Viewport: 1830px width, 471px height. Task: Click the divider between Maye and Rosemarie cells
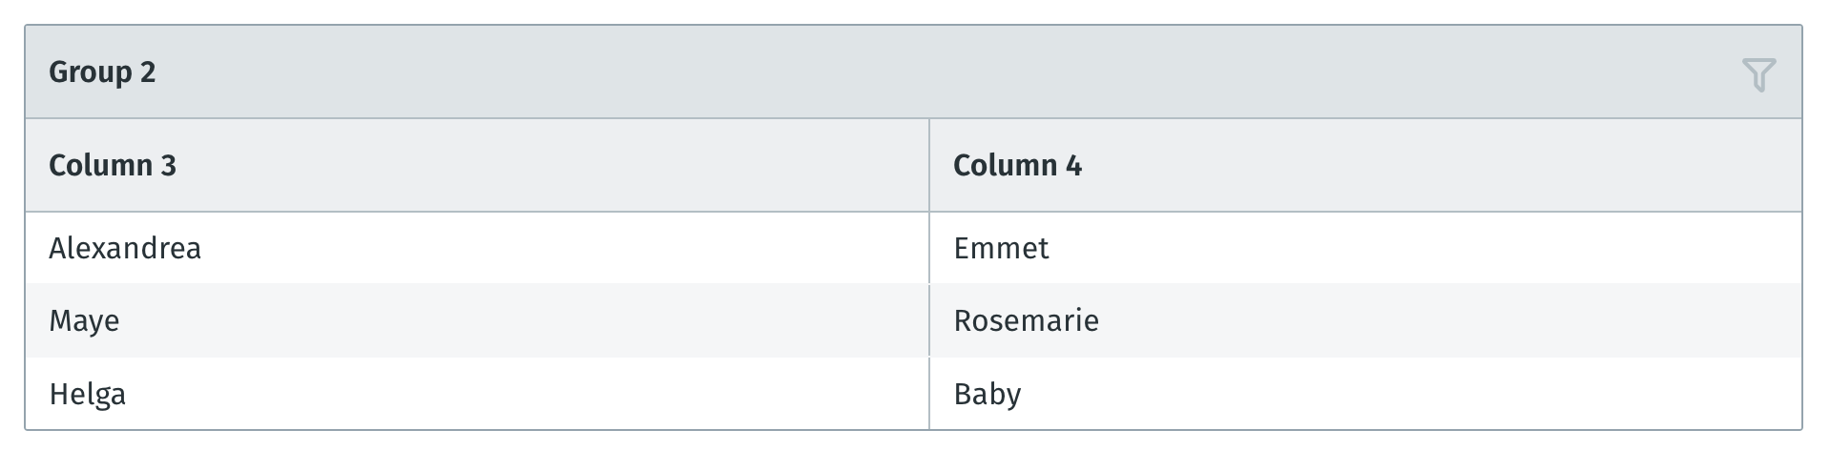(929, 320)
